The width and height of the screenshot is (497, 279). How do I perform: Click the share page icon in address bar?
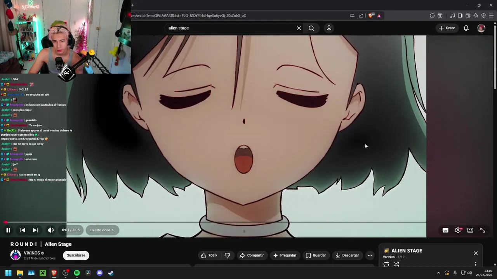(x=361, y=15)
